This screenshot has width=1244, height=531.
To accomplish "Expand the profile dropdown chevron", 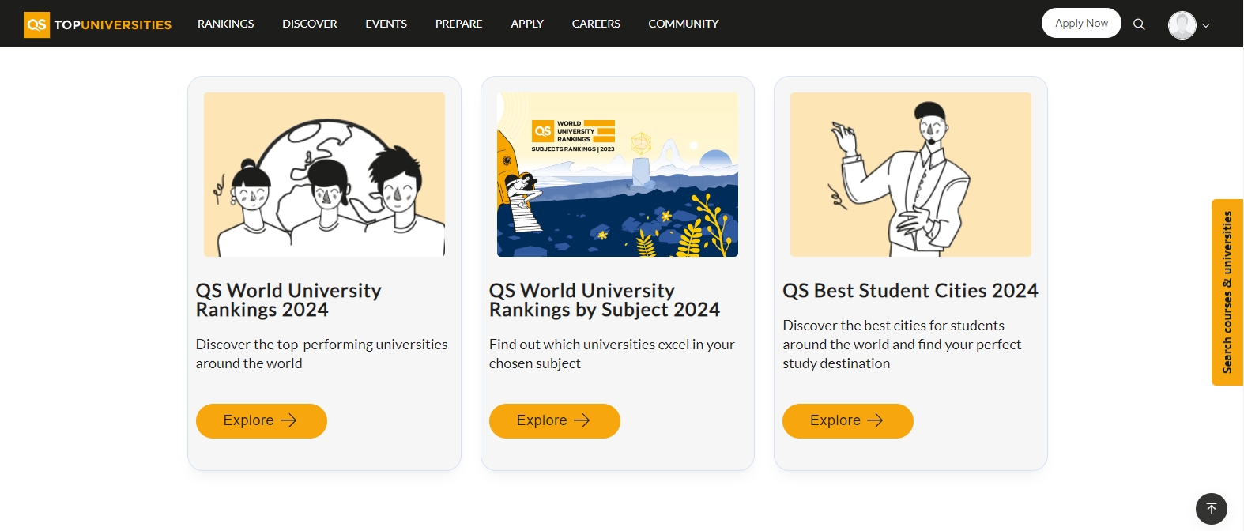I will 1206,25.
